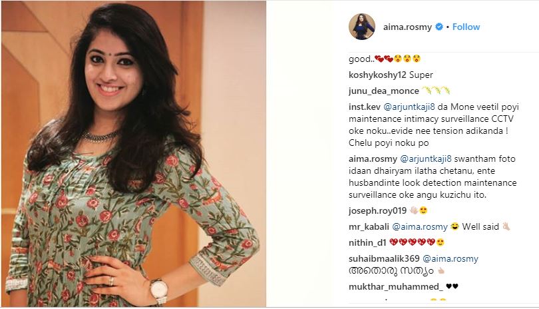
Task: Open the inst.kev commenter profile
Action: (x=365, y=107)
